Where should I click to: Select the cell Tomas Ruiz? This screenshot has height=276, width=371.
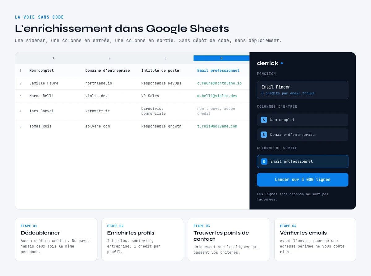[x=53, y=126]
